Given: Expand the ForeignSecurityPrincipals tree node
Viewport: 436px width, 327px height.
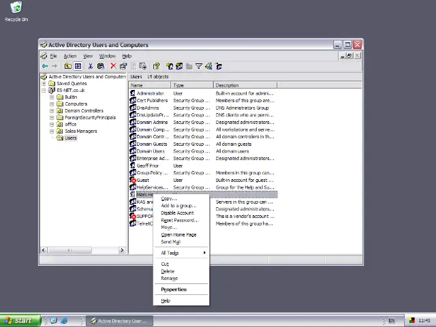Looking at the screenshot, I should (x=52, y=118).
